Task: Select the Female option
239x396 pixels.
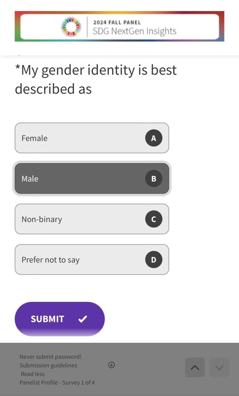Action: point(80,138)
